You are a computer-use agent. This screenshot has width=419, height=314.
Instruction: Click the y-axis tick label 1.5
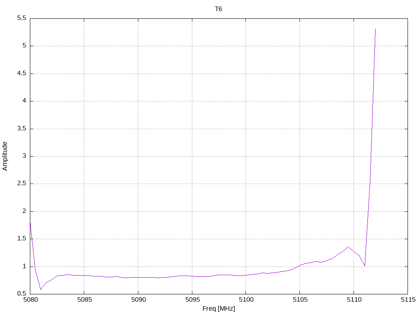22,239
